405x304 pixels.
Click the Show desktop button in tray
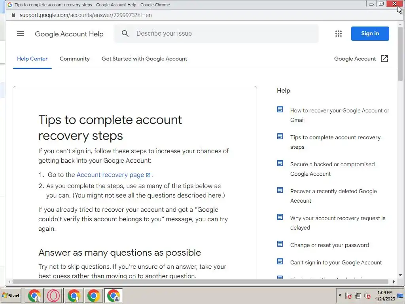click(x=401, y=295)
